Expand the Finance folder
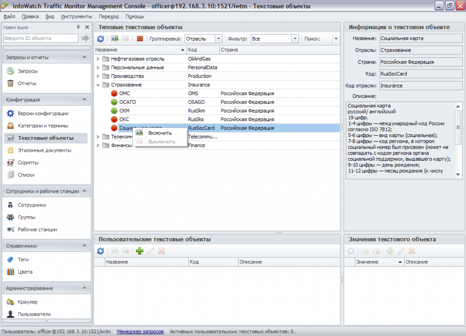The height and width of the screenshot is (336, 466). point(98,145)
